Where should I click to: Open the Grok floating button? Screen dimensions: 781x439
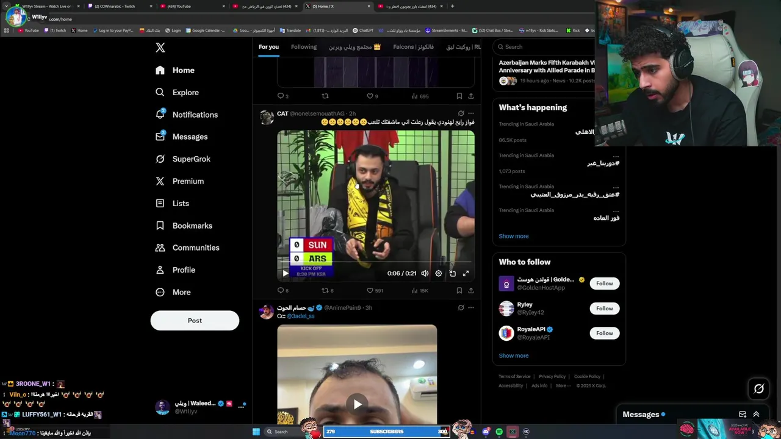[x=759, y=388]
